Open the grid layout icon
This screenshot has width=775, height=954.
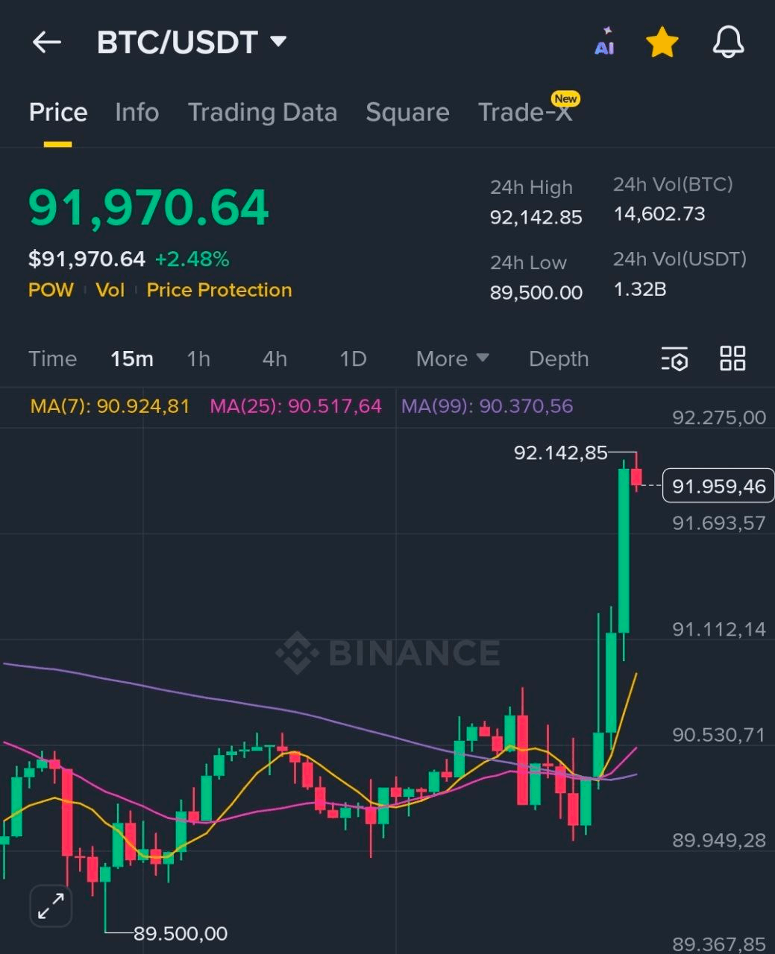(x=732, y=358)
